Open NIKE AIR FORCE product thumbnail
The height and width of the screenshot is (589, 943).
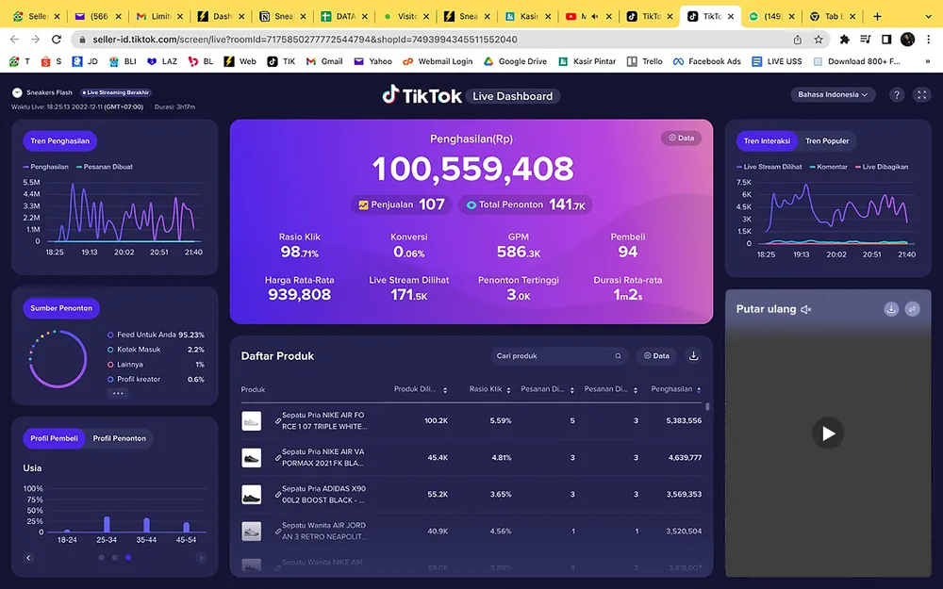pyautogui.click(x=252, y=420)
